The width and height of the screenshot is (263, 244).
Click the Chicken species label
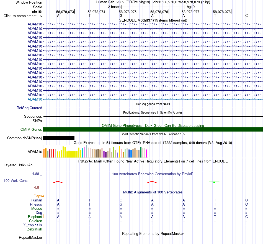(x=35, y=221)
